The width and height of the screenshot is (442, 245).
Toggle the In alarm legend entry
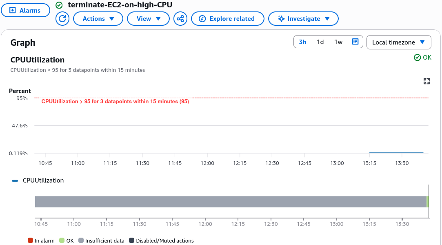coord(41,241)
